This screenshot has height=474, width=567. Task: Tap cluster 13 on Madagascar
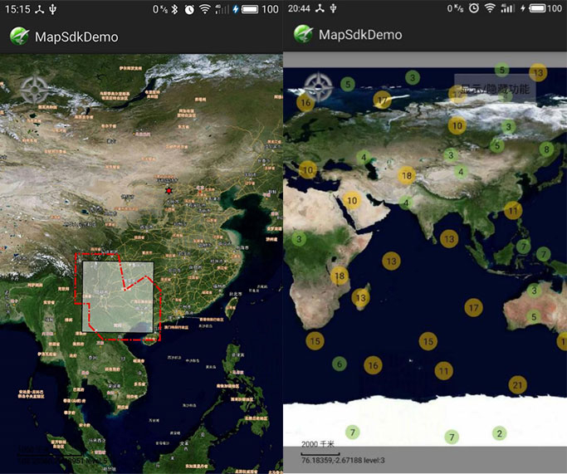(x=361, y=298)
